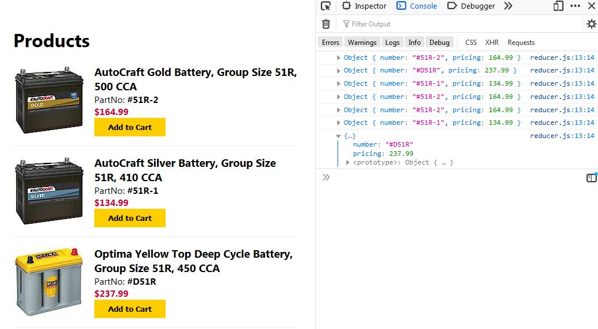This screenshot has height=329, width=598.
Task: Open reducer.js:13:14 link beside expanded object
Action: coord(562,136)
